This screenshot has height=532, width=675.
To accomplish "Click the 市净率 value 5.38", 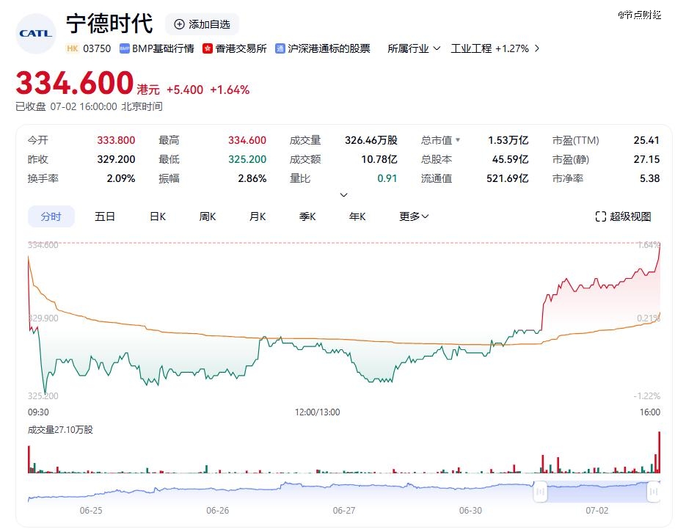I will [x=649, y=178].
